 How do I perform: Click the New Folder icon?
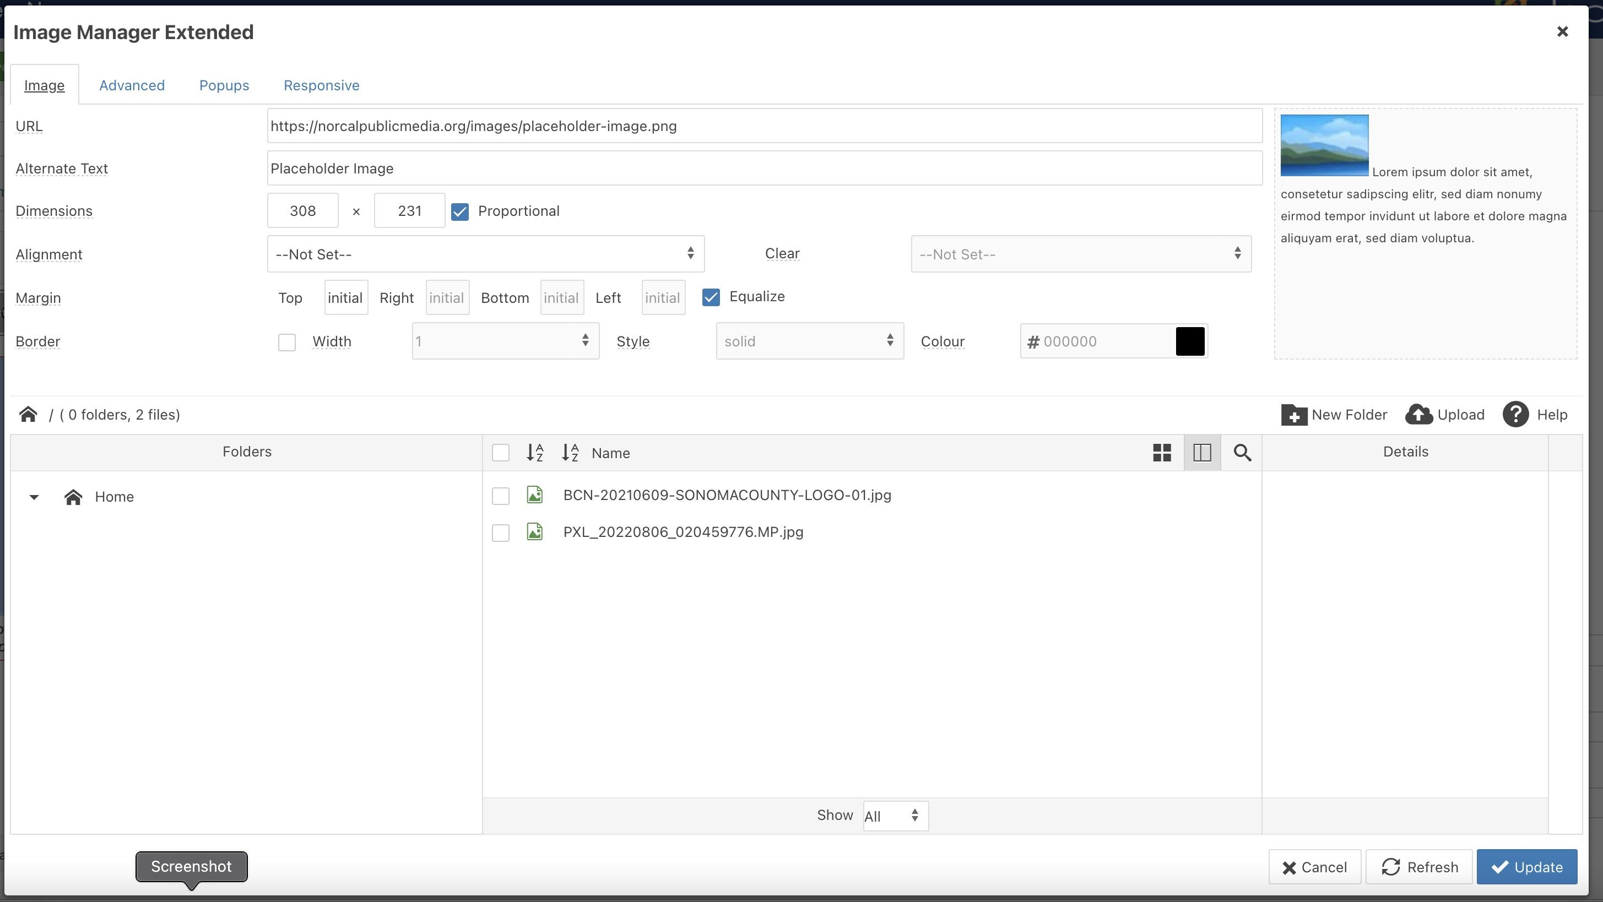pos(1294,415)
